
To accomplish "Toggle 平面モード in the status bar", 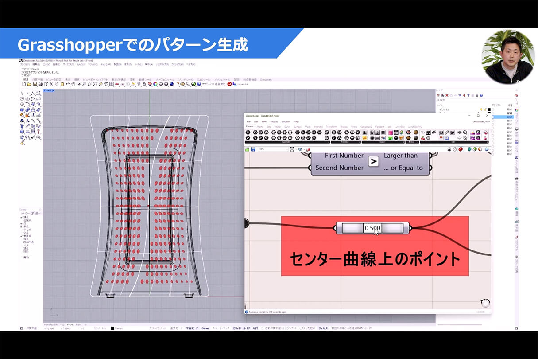I will (x=192, y=328).
